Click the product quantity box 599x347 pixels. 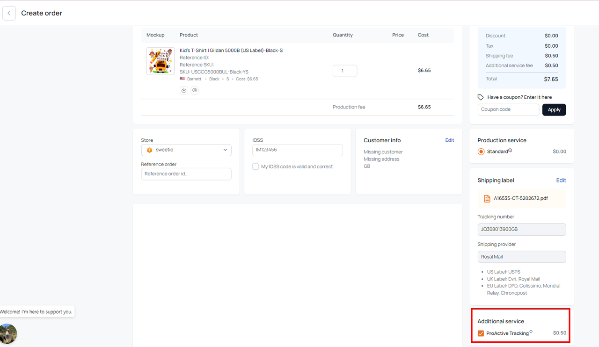[345, 71]
